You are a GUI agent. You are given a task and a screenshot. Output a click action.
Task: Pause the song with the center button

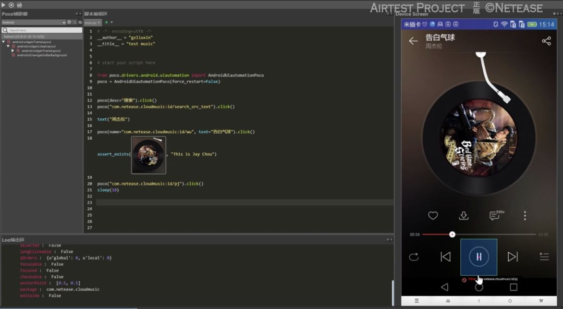tap(479, 256)
